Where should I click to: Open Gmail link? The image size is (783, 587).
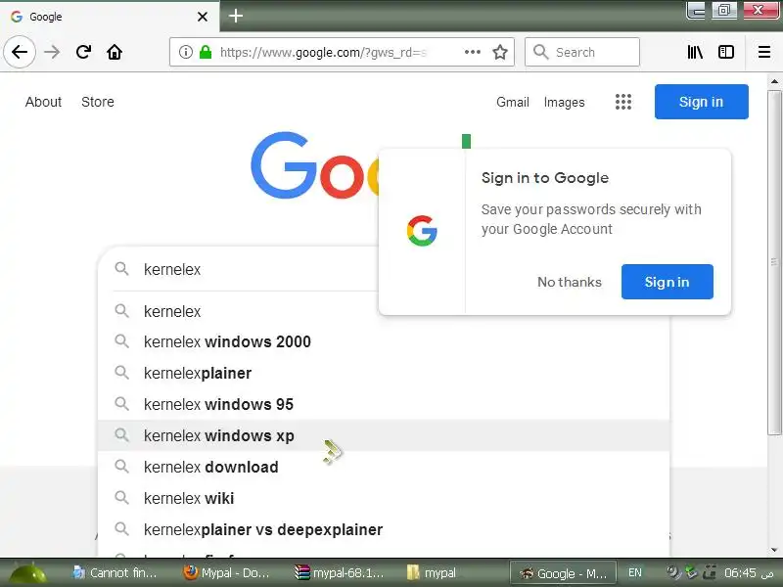pyautogui.click(x=512, y=102)
